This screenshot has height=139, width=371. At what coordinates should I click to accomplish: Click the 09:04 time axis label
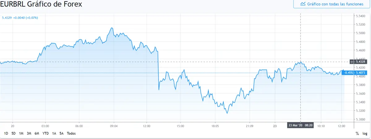click(114, 126)
